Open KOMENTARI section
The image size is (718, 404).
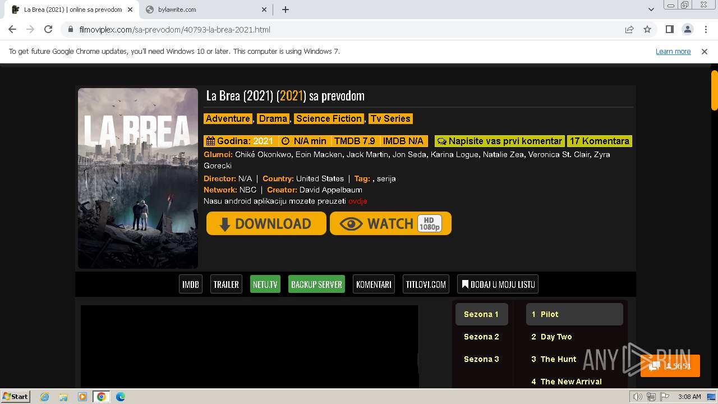374,284
